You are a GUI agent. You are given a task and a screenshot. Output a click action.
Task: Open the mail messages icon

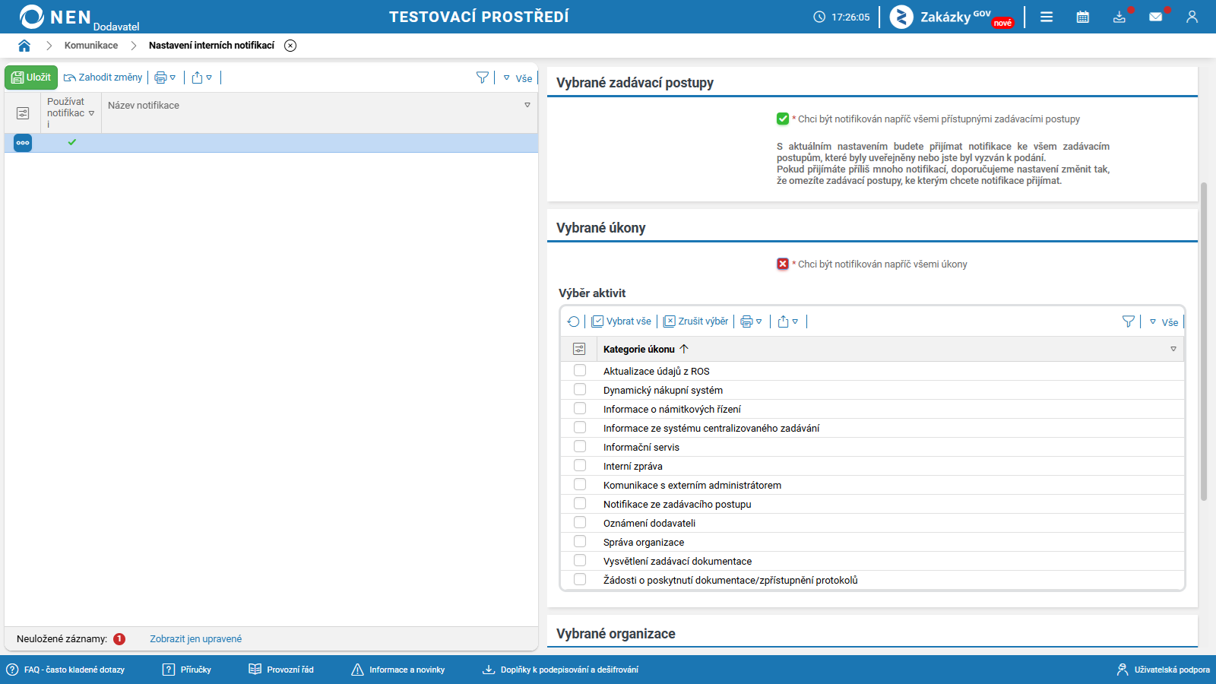pyautogui.click(x=1156, y=17)
